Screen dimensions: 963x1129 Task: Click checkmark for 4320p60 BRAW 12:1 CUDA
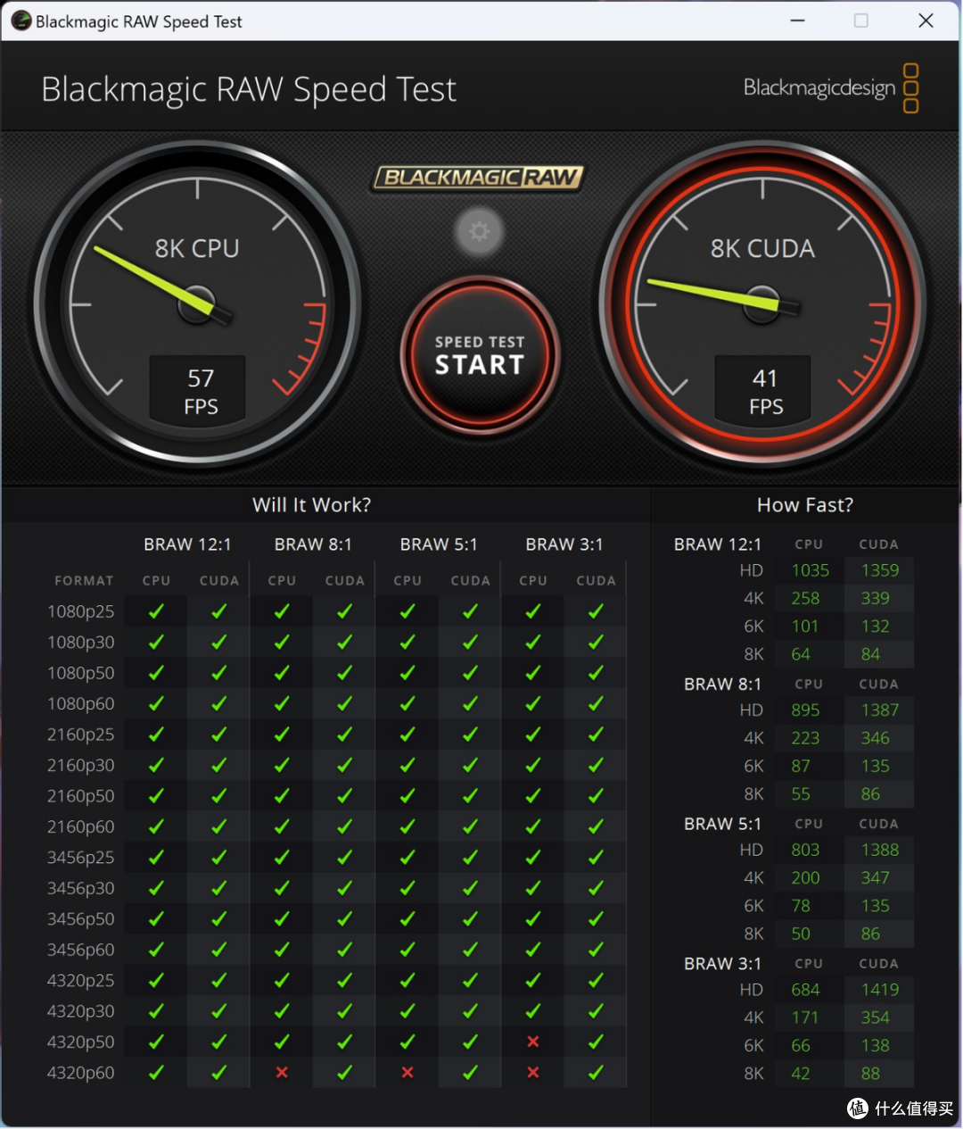tap(218, 1073)
